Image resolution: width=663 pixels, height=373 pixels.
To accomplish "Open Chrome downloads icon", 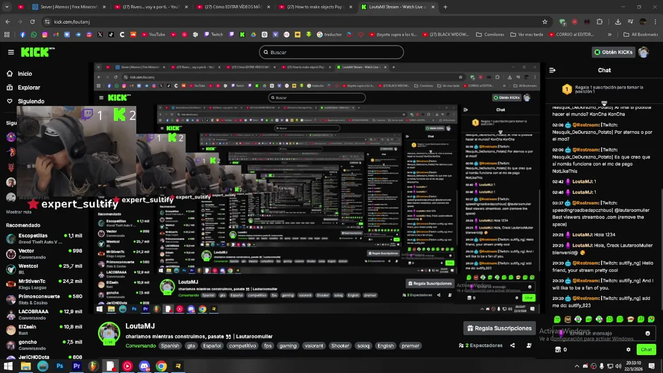I will [x=618, y=22].
